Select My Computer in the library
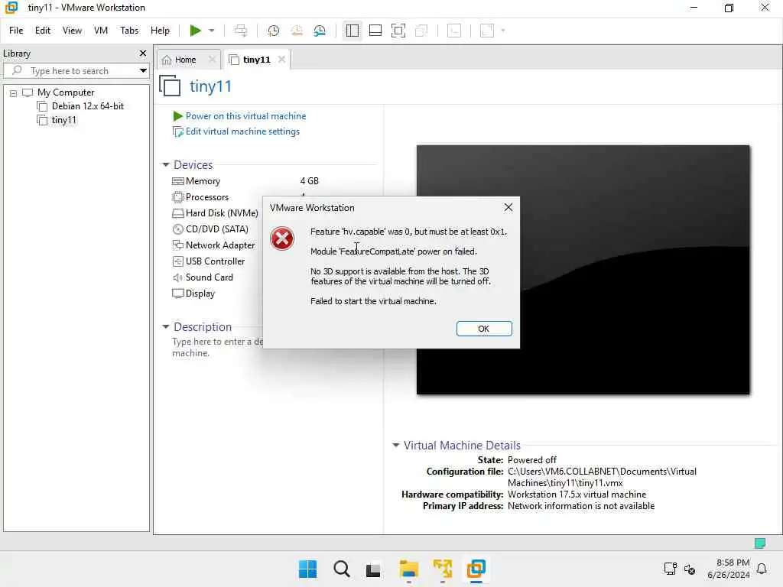This screenshot has height=587, width=783. coord(66,92)
